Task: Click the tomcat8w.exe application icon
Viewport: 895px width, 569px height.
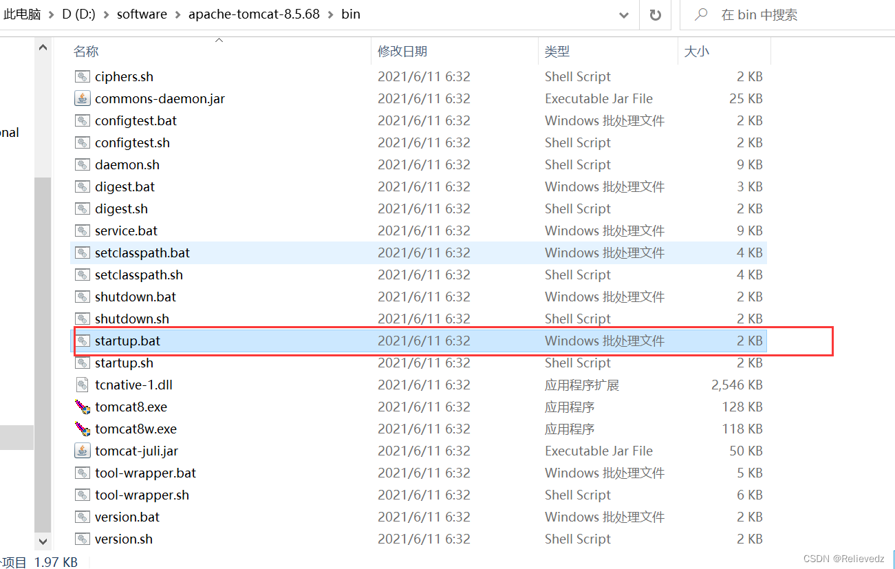Action: click(83, 429)
